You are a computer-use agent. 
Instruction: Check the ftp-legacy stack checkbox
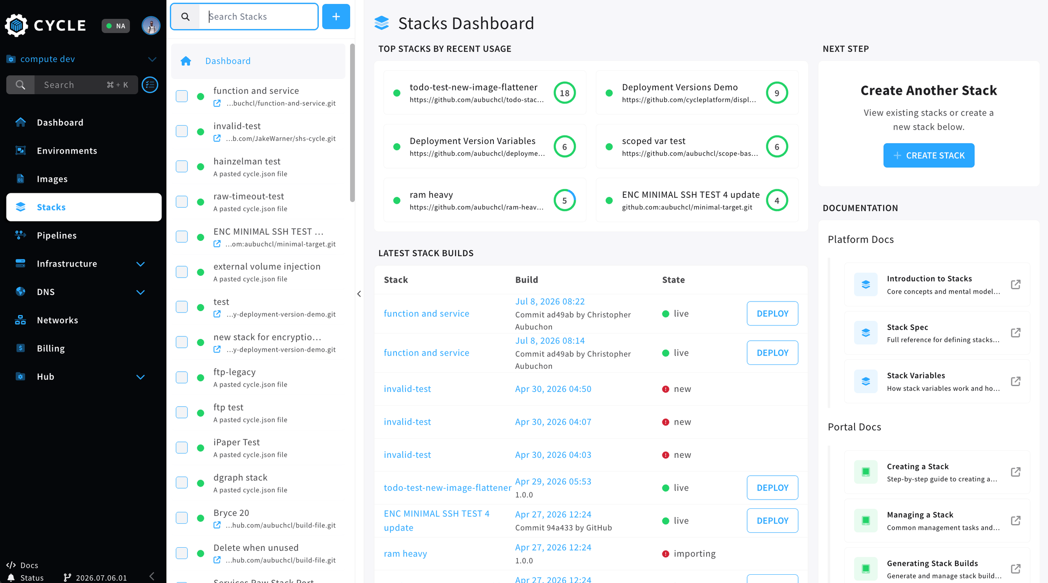click(182, 377)
